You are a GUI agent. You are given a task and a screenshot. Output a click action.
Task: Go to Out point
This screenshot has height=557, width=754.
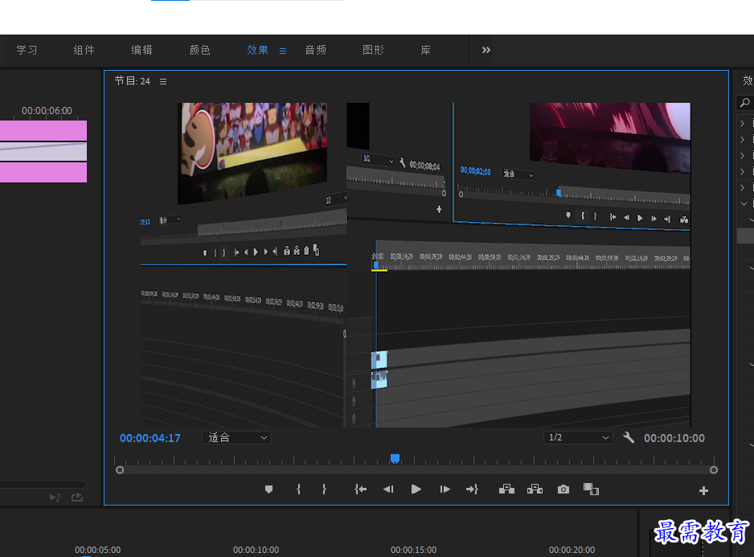(x=472, y=489)
